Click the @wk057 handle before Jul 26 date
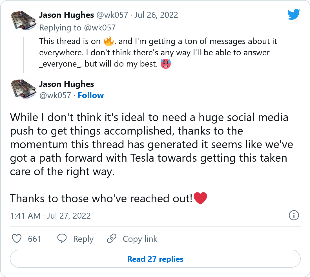The width and height of the screenshot is (310, 277). [113, 15]
